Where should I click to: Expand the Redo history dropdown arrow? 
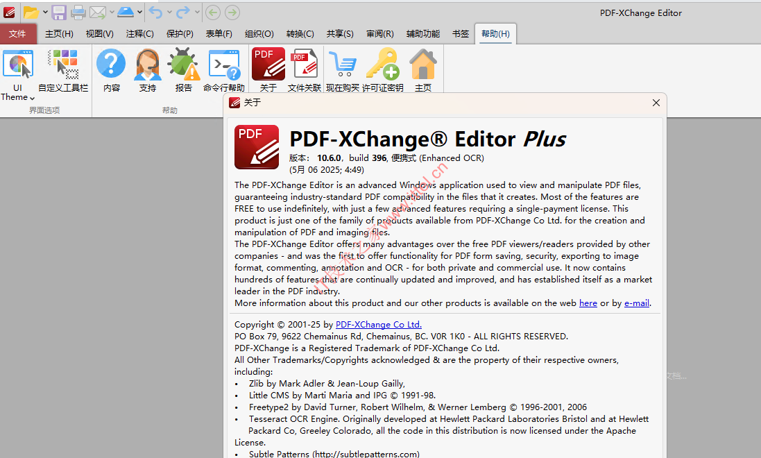[x=197, y=12]
